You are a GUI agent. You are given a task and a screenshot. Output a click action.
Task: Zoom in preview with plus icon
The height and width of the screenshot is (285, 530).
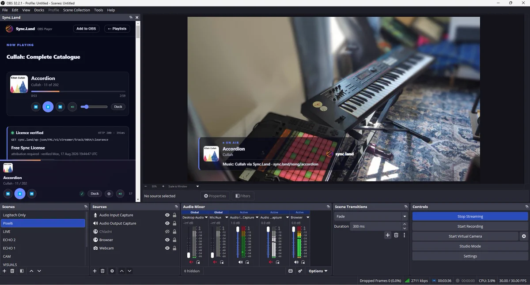click(163, 186)
